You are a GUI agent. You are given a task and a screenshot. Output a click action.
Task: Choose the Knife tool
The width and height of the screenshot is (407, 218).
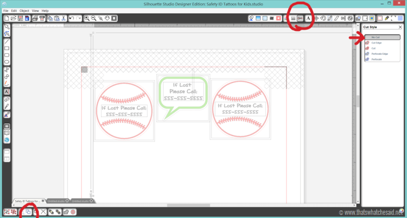tap(7, 106)
